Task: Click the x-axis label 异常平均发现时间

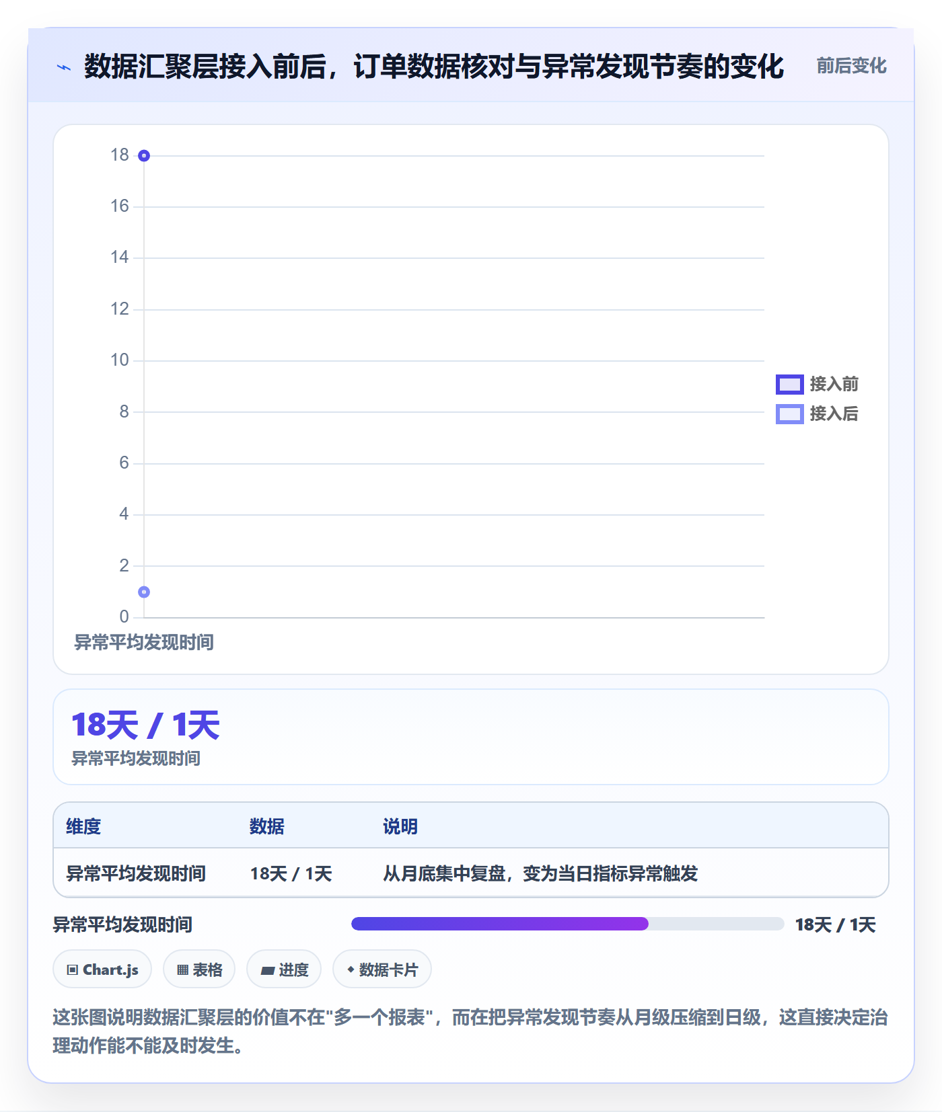Action: pos(144,643)
